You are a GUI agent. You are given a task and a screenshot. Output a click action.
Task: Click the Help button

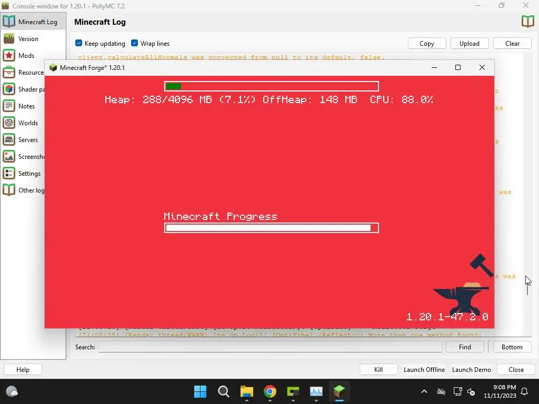pos(23,370)
